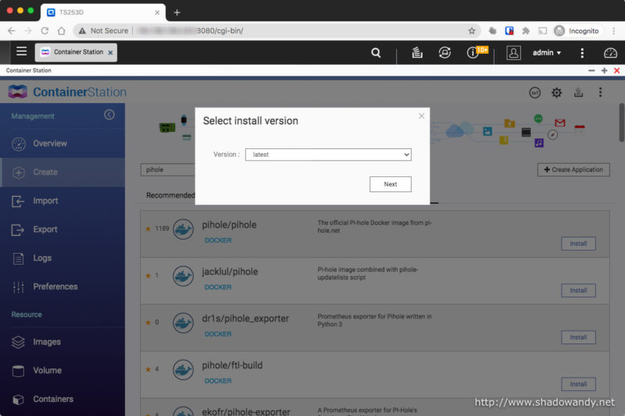The height and width of the screenshot is (416, 625).
Task: Open the notifications info icon with 10+ badge
Action: [x=473, y=52]
